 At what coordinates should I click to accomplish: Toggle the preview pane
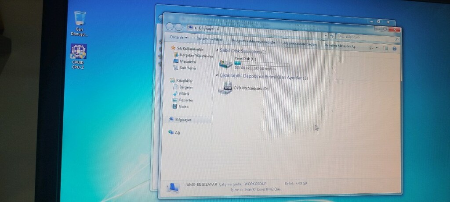click(385, 49)
